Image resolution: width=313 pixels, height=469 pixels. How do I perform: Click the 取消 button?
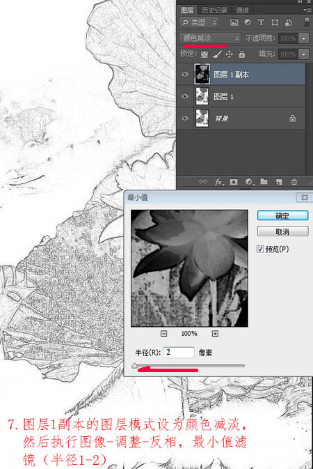click(282, 231)
